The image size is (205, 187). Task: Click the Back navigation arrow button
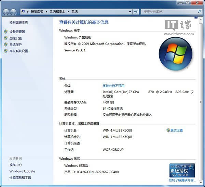coord(6,12)
